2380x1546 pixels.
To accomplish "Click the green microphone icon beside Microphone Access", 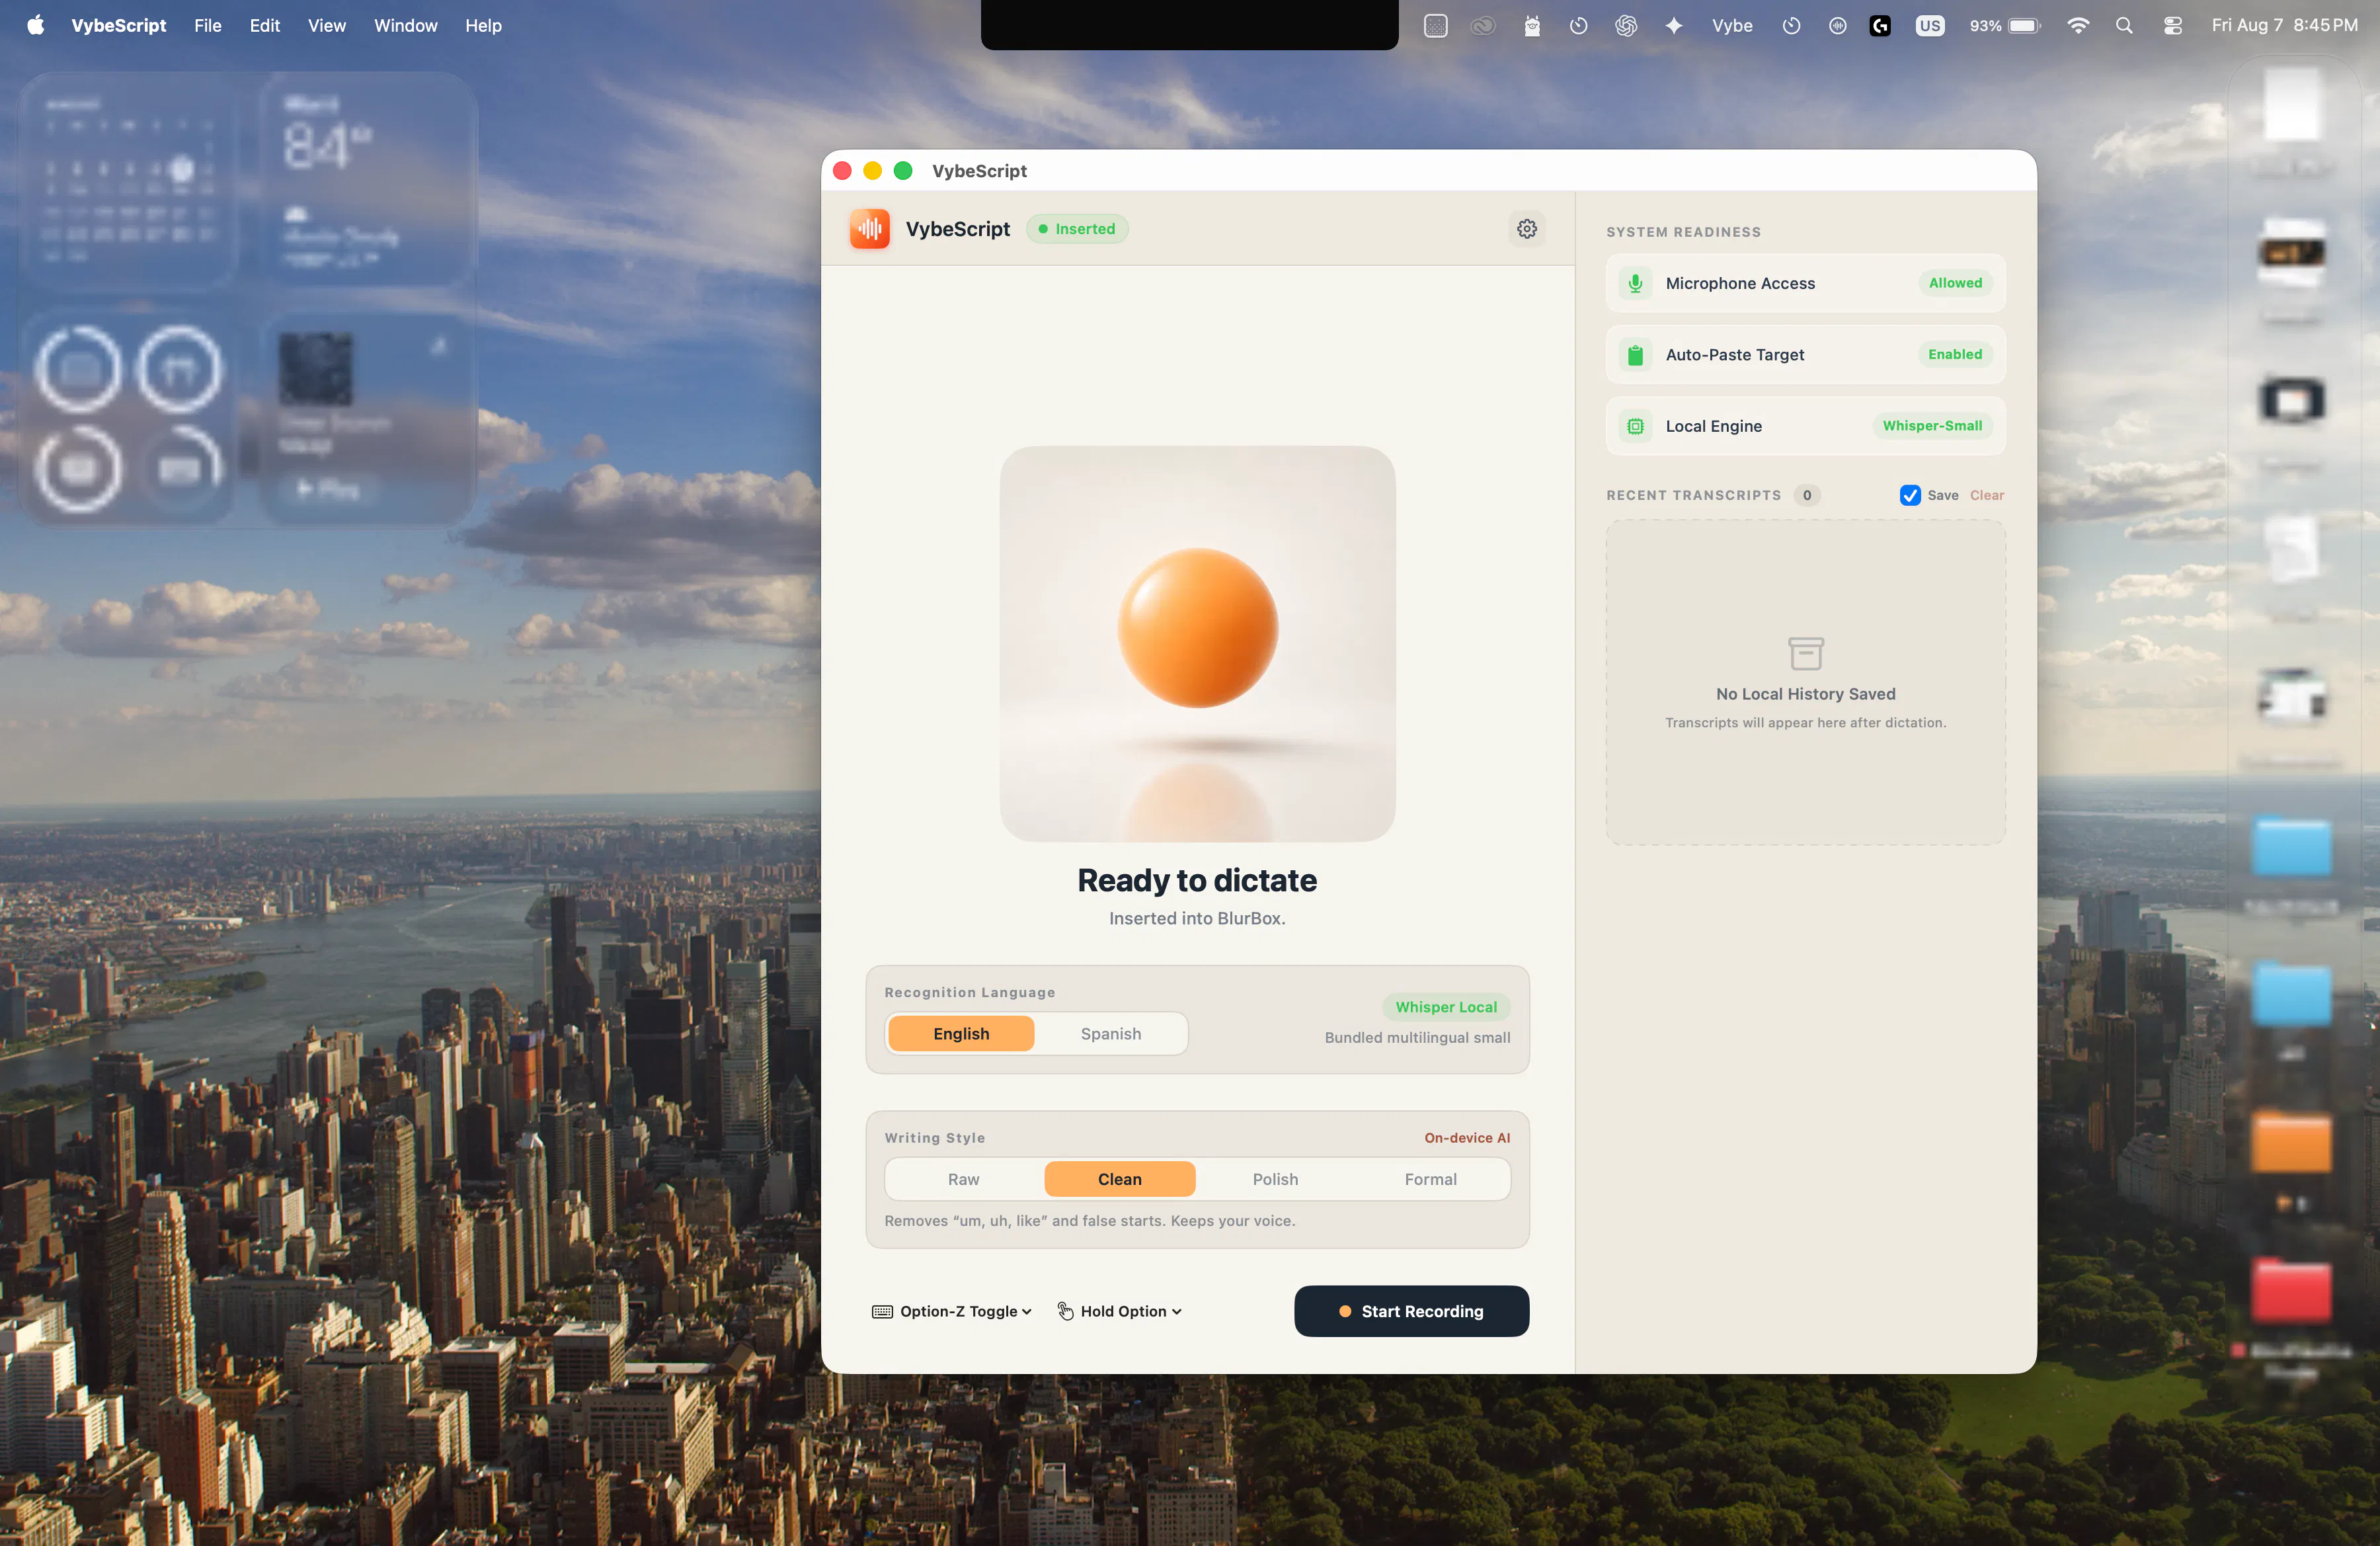I will click(1635, 283).
